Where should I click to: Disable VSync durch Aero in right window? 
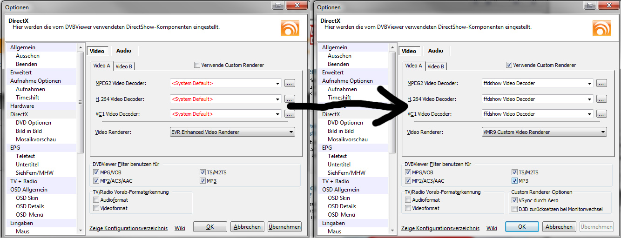tap(514, 200)
